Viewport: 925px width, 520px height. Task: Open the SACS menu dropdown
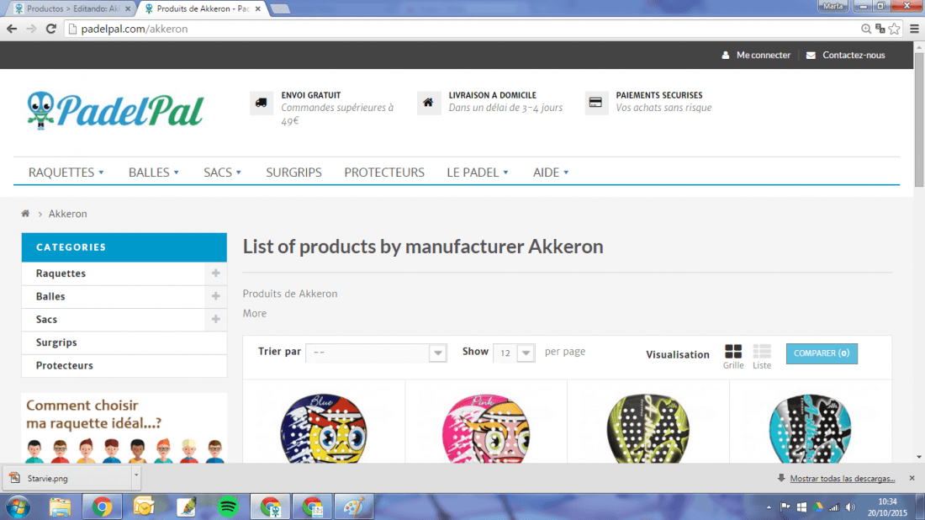pos(222,172)
